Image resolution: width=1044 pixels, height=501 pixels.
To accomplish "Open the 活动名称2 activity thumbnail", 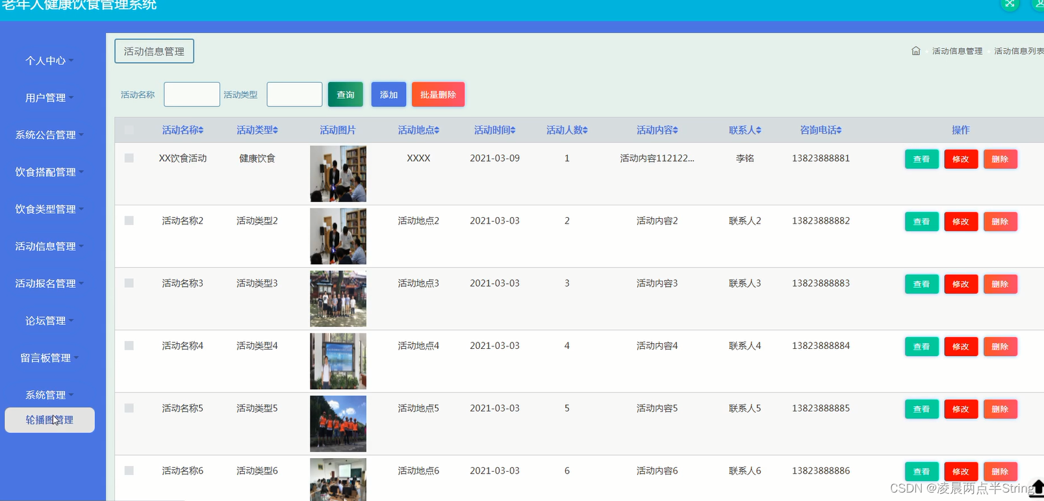I will click(338, 236).
